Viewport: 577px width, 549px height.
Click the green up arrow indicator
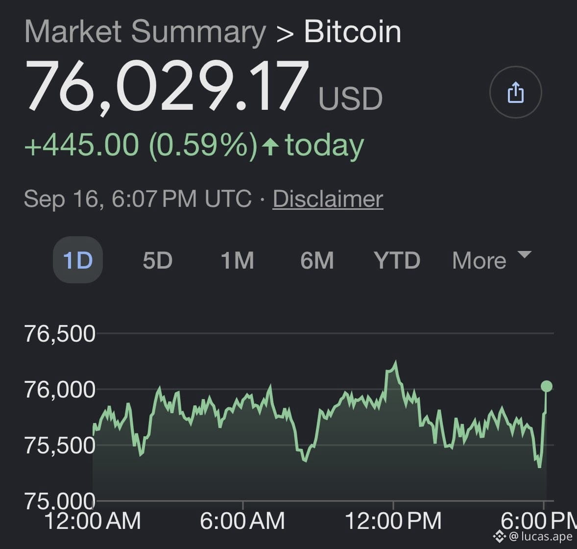(270, 147)
